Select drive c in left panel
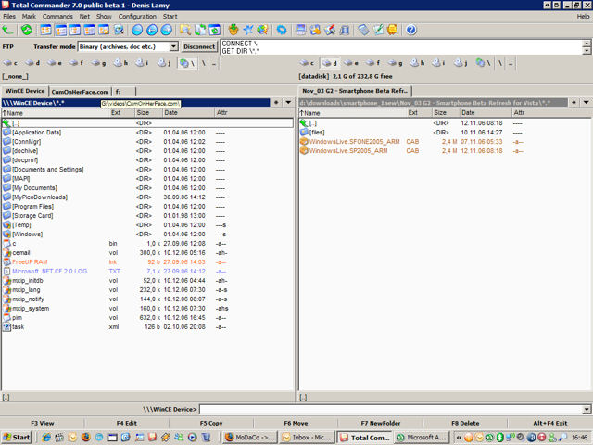The image size is (593, 445). (x=10, y=63)
